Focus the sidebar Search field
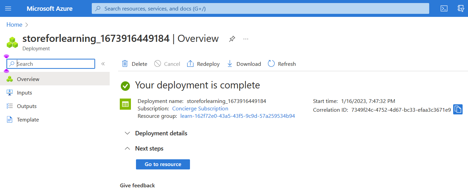Screen dimensions: 468x189 pyautogui.click(x=51, y=64)
